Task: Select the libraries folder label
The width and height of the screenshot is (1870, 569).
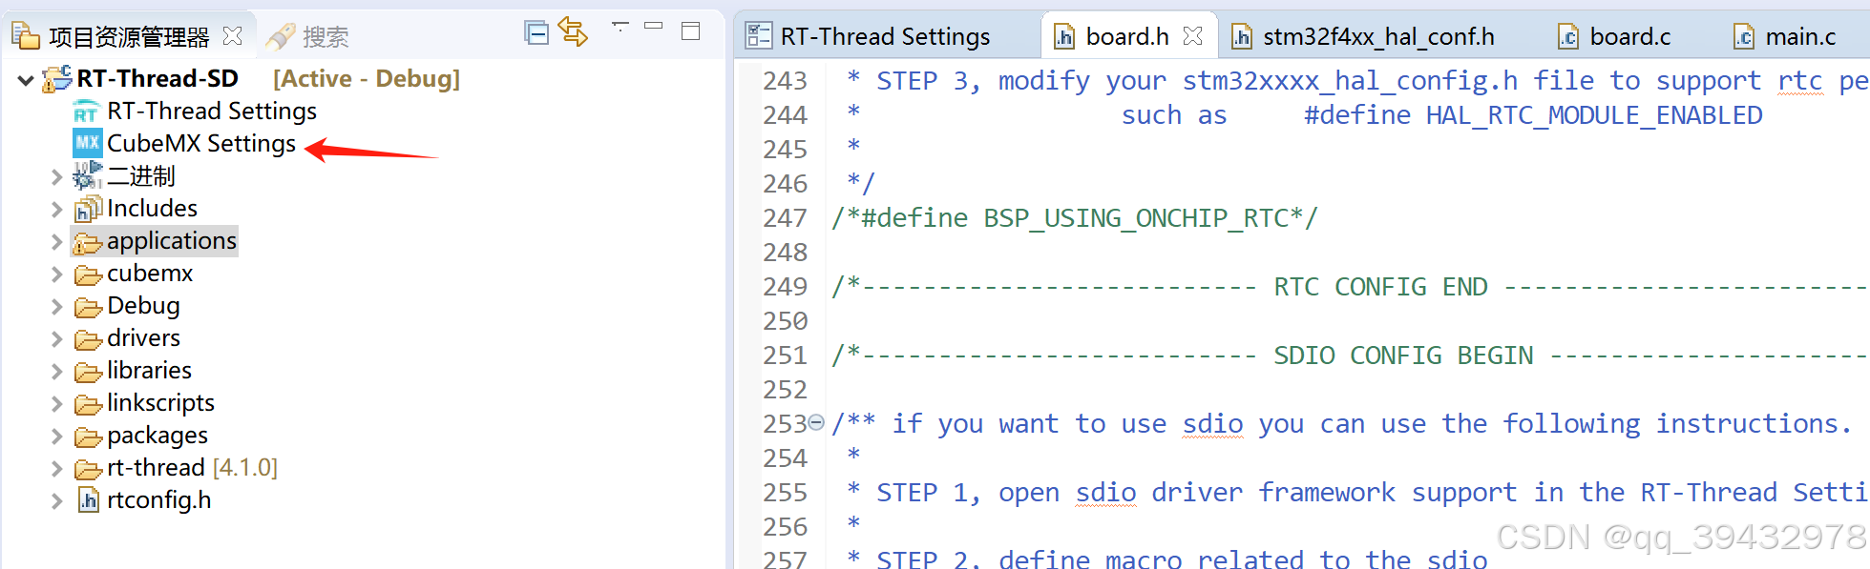Action: [149, 371]
